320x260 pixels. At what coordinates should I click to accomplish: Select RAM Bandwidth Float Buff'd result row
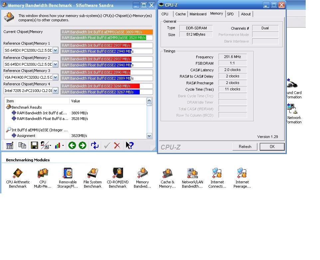click(x=50, y=119)
